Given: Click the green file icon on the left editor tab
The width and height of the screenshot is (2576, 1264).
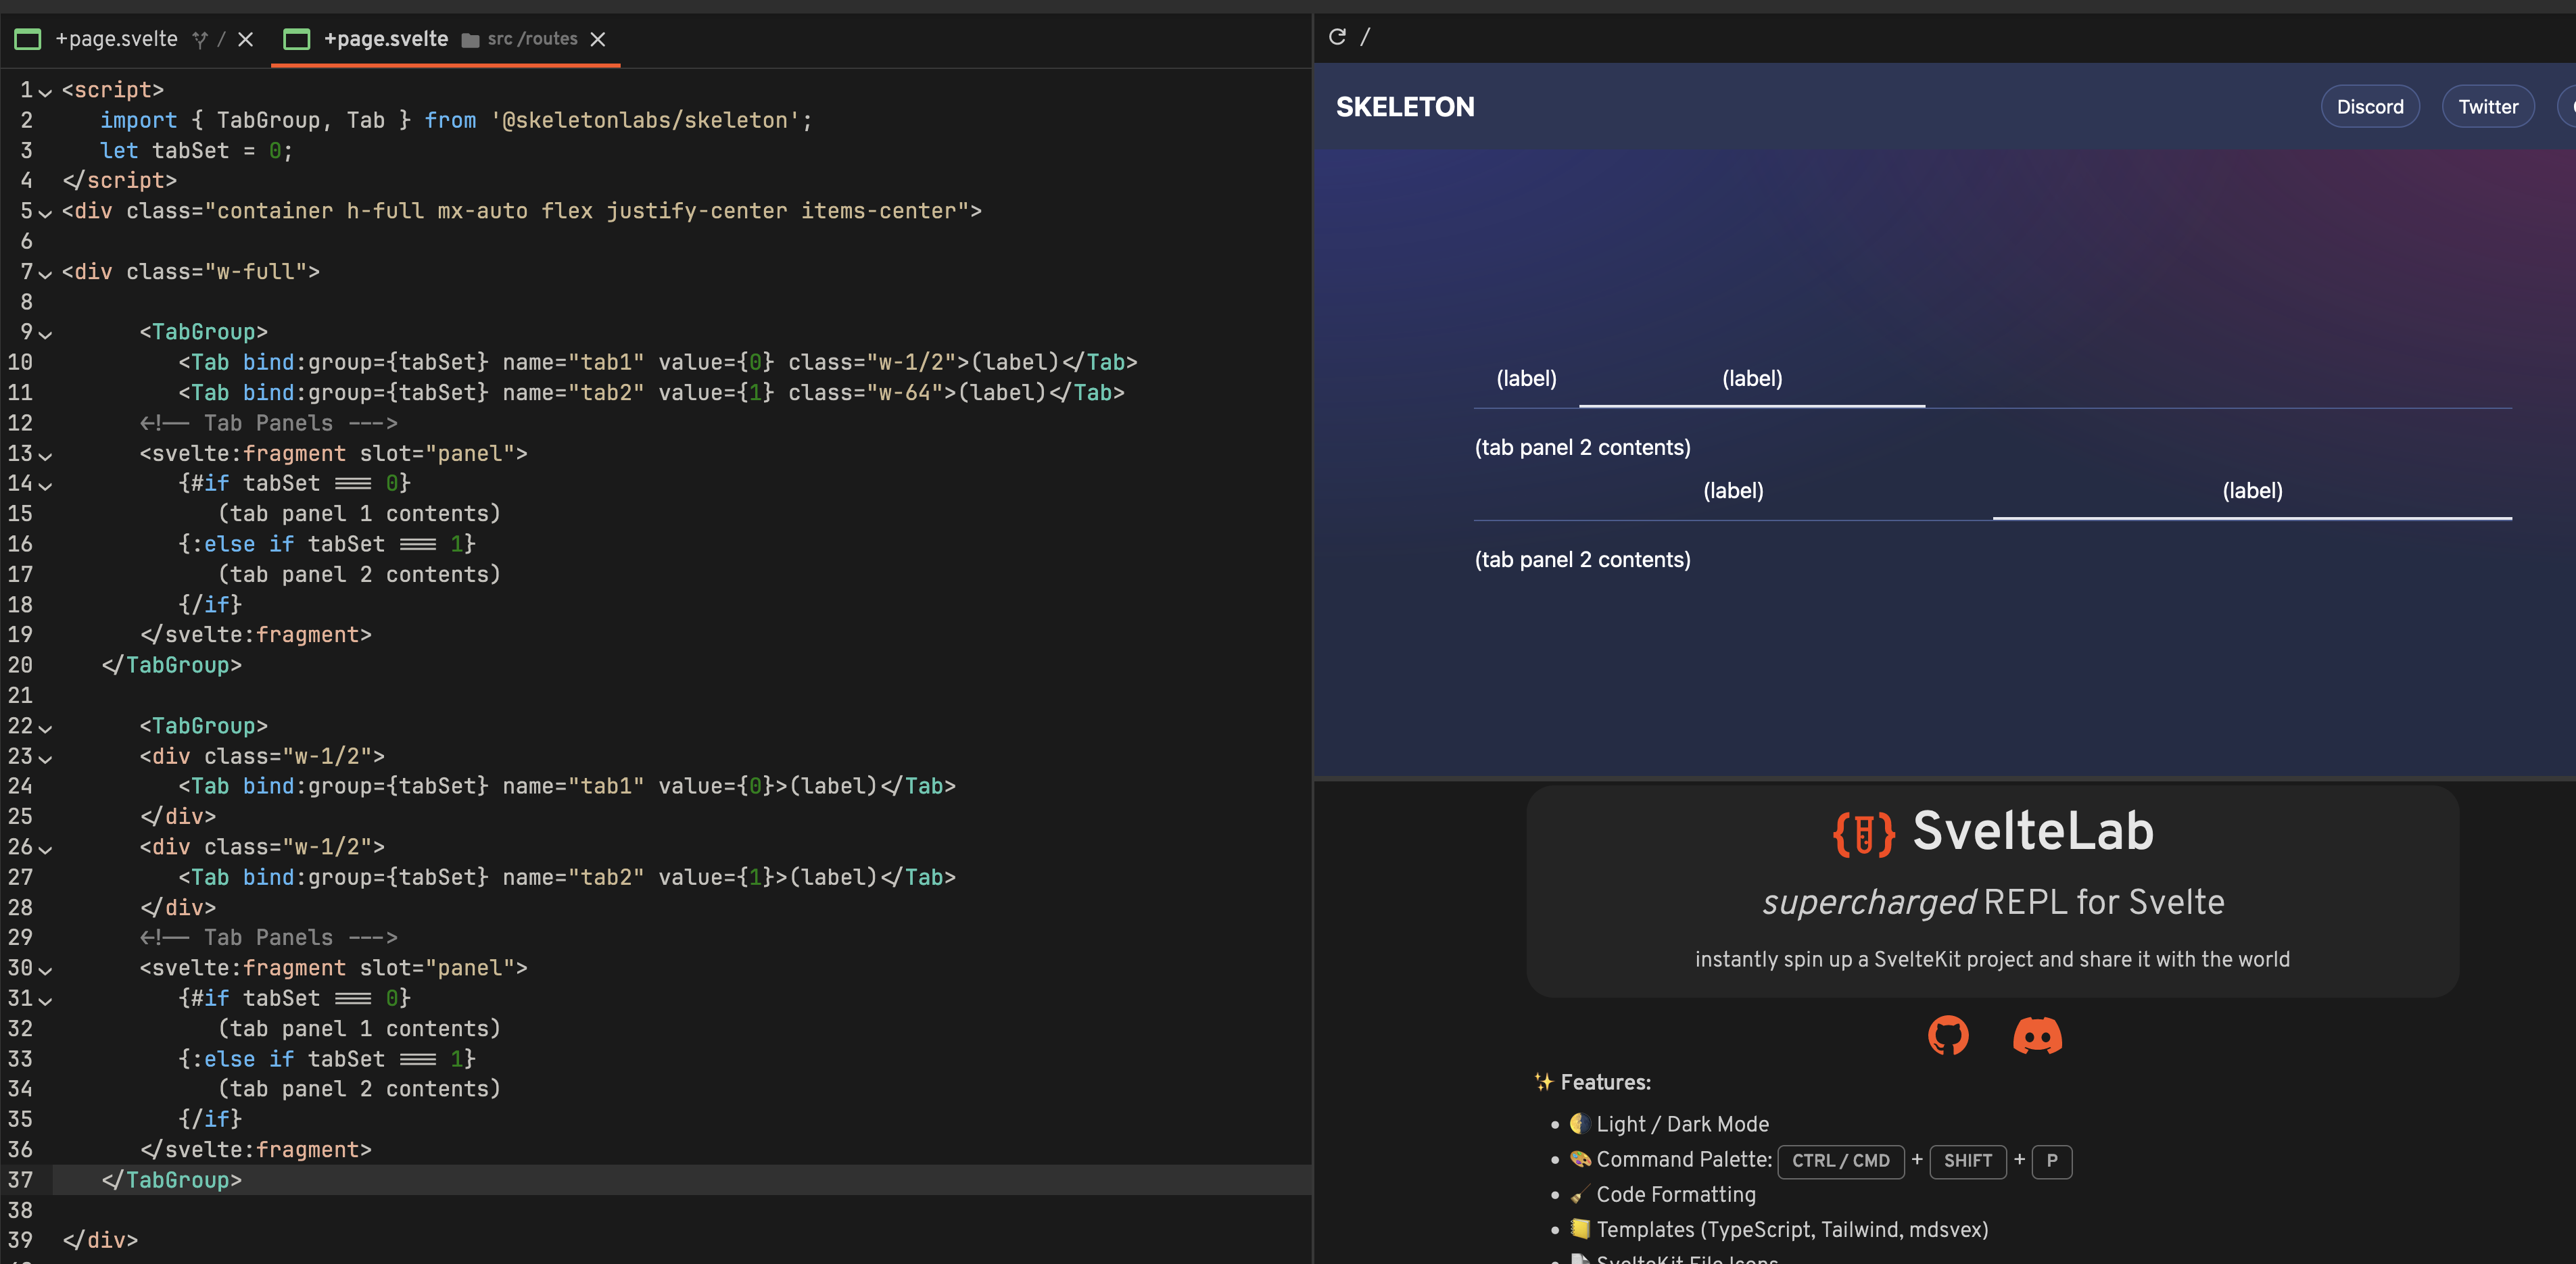Looking at the screenshot, I should 27,40.
